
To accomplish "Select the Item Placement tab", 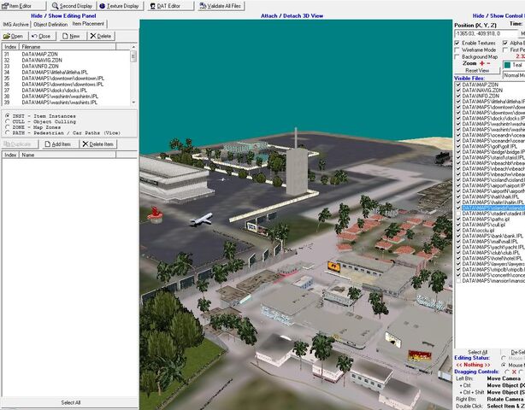I will click(x=88, y=24).
